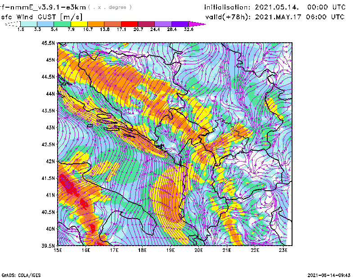Click the 18E longitude label
The height and width of the screenshot is (278, 360).
(142, 250)
